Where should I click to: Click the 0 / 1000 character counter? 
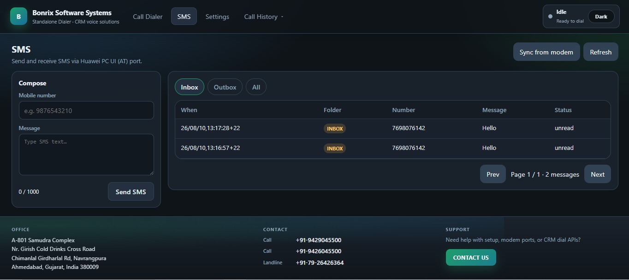click(x=29, y=192)
